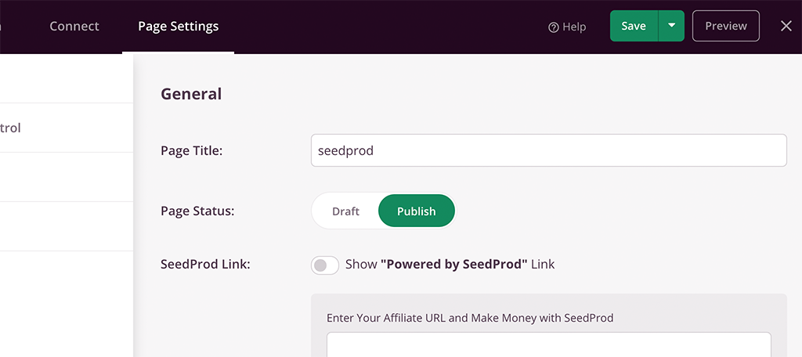802x357 pixels.
Task: Click the Show Powered by SeedProd label
Action: point(450,265)
